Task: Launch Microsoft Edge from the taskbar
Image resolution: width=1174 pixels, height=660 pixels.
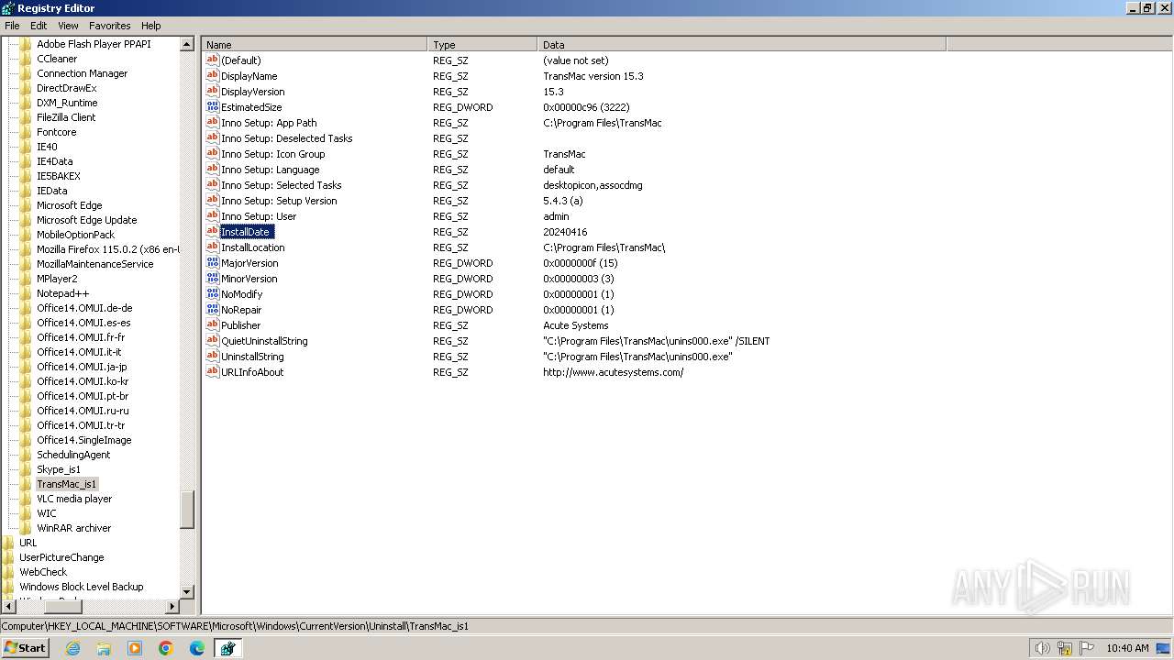Action: (197, 648)
